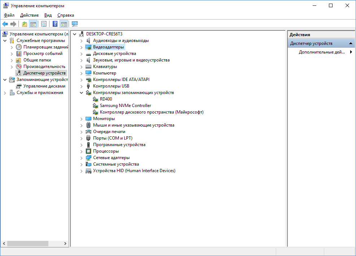Click the Up one level folder icon
Image resolution: width=356 pixels, height=256 pixels.
[x=24, y=24]
